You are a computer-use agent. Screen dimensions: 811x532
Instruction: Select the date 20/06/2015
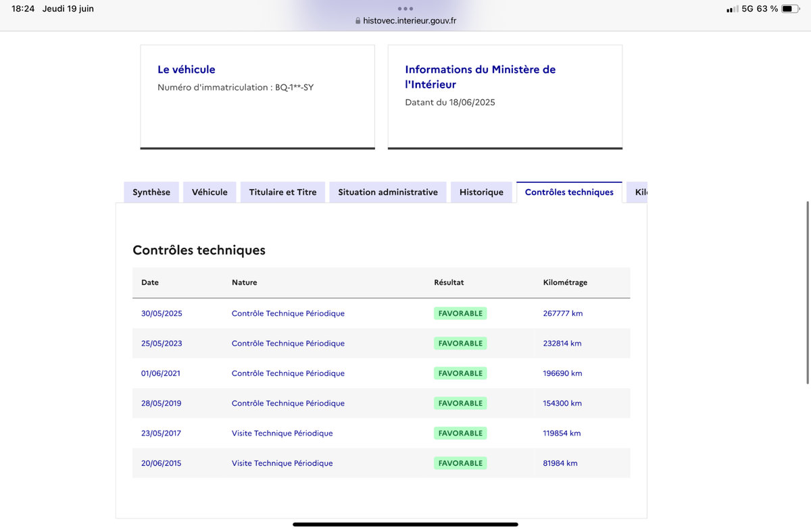click(x=161, y=463)
